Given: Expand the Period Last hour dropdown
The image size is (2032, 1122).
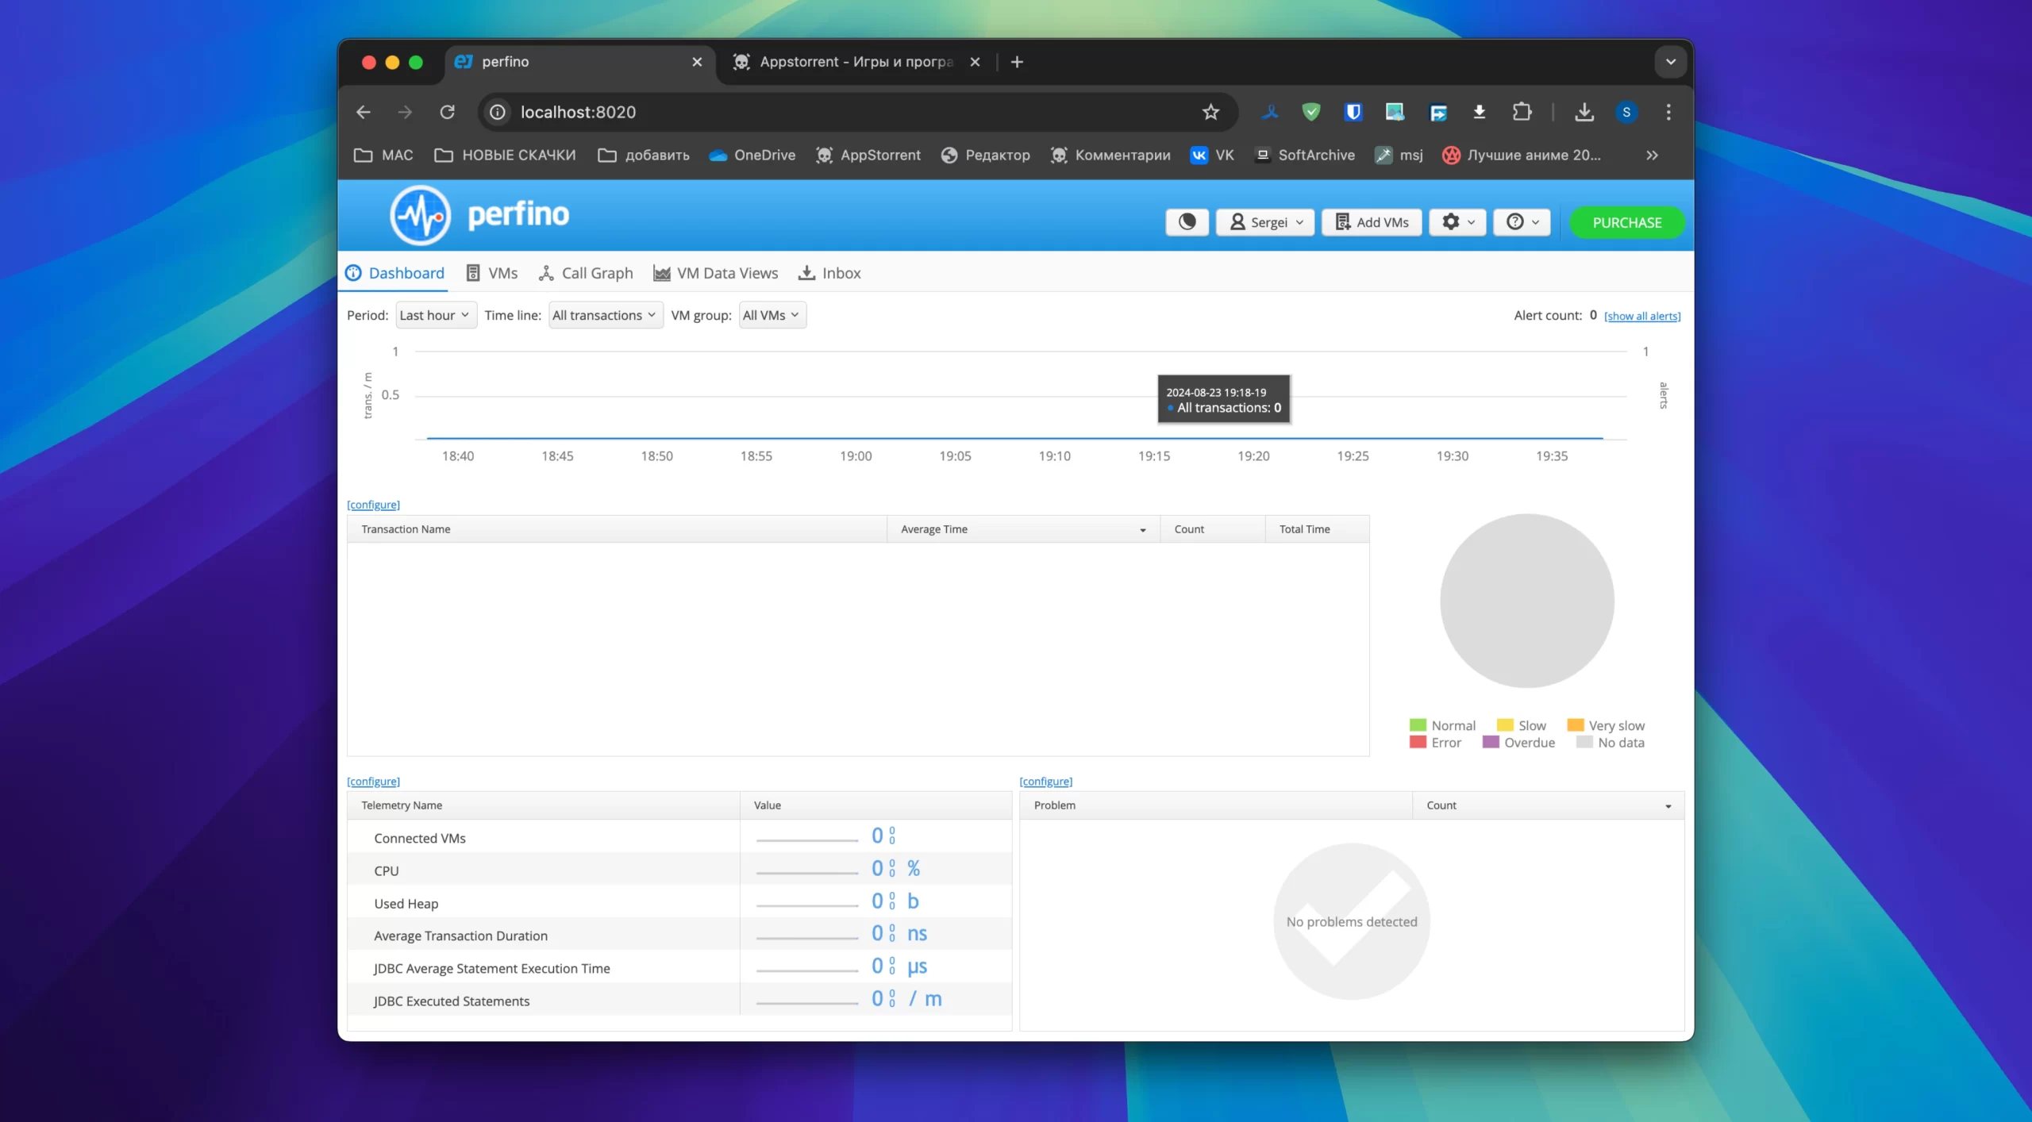Looking at the screenshot, I should (435, 315).
